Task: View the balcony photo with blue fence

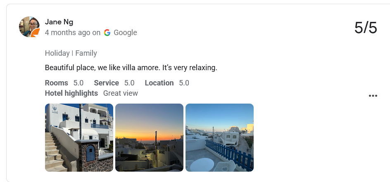Action: pos(219,137)
